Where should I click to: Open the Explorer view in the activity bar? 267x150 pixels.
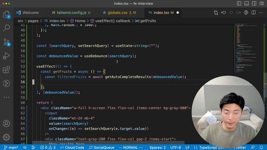pos(7,14)
